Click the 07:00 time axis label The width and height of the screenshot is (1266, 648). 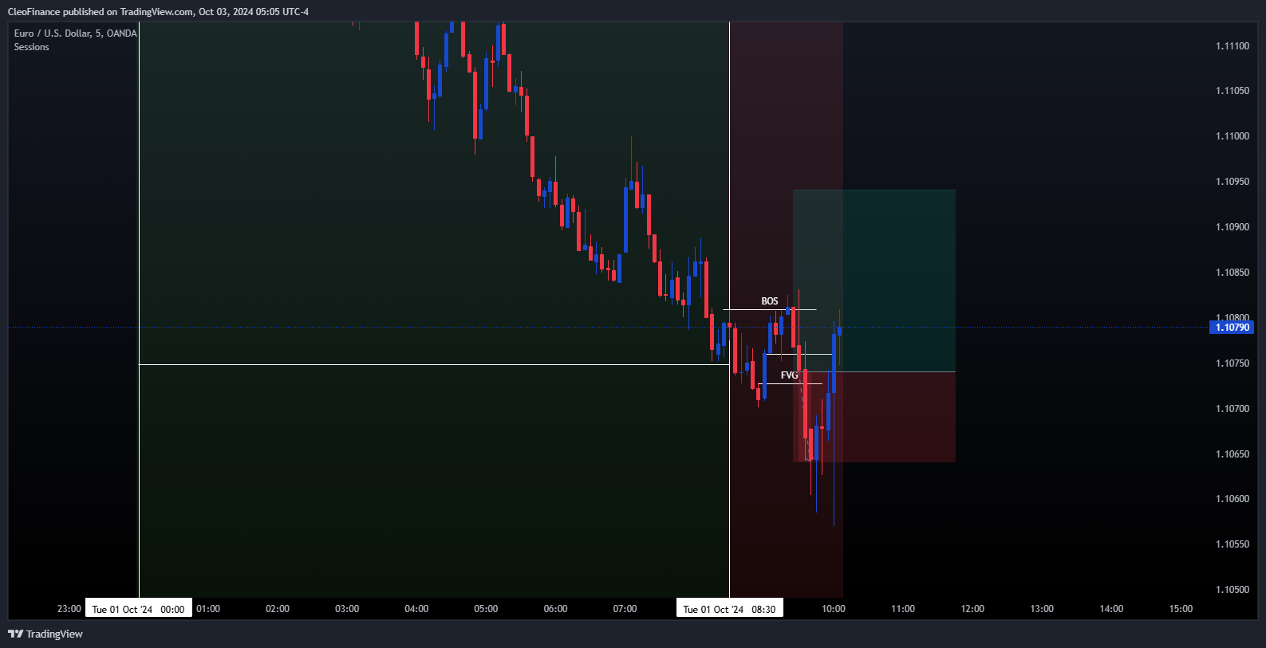click(x=625, y=609)
